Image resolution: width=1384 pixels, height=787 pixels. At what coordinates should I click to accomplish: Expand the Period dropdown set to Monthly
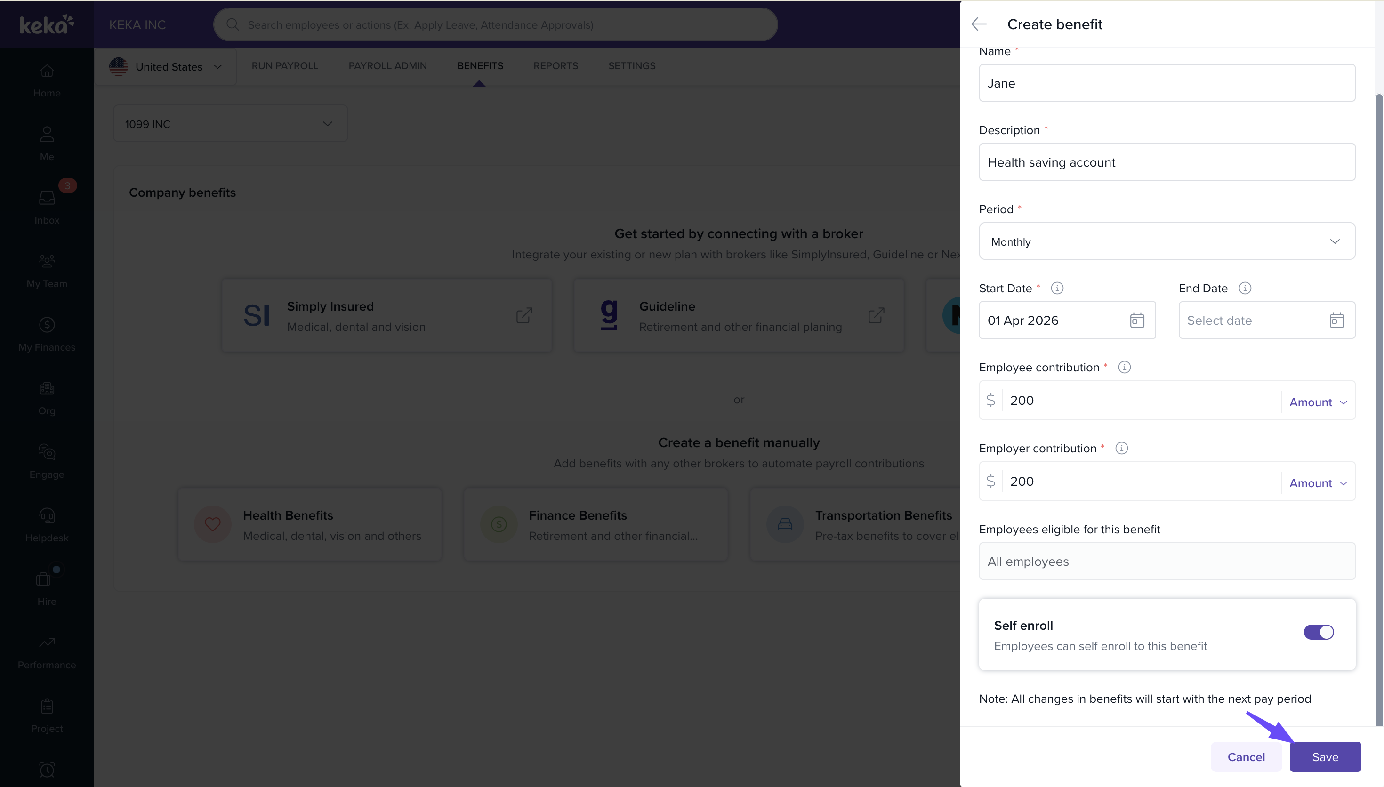[x=1167, y=241]
